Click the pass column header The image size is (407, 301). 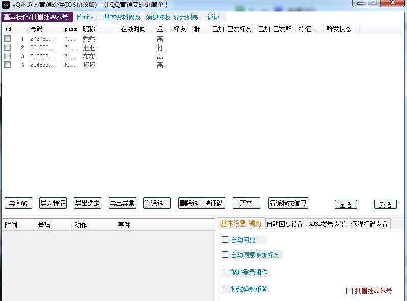pyautogui.click(x=70, y=29)
